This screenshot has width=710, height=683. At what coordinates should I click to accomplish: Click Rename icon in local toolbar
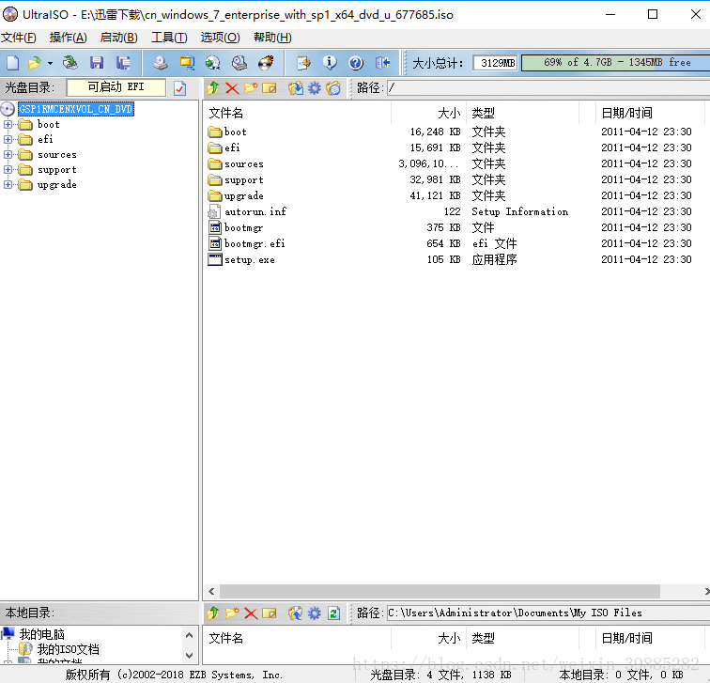(269, 613)
